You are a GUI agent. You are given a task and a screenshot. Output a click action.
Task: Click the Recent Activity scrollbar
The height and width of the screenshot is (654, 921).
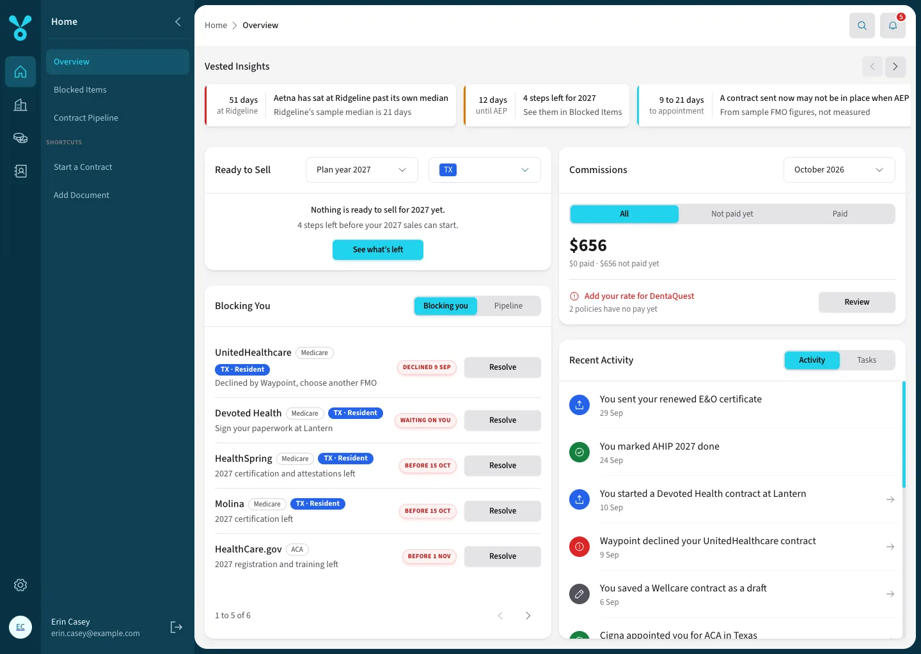coord(904,434)
